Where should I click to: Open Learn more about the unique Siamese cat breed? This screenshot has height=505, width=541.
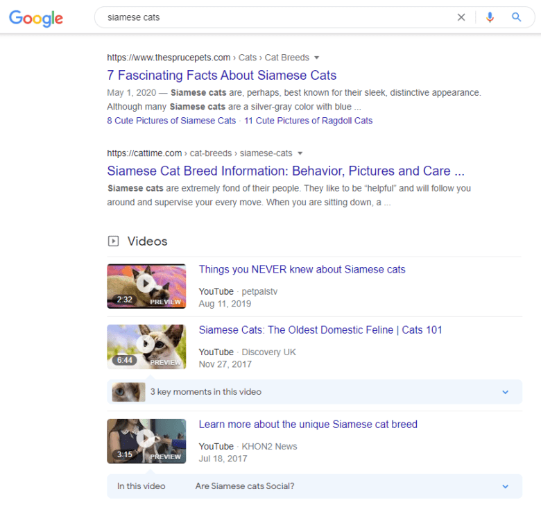click(x=308, y=425)
